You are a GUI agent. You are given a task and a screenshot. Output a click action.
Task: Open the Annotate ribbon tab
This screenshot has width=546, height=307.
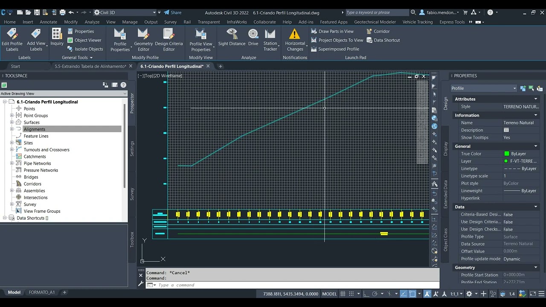click(48, 22)
